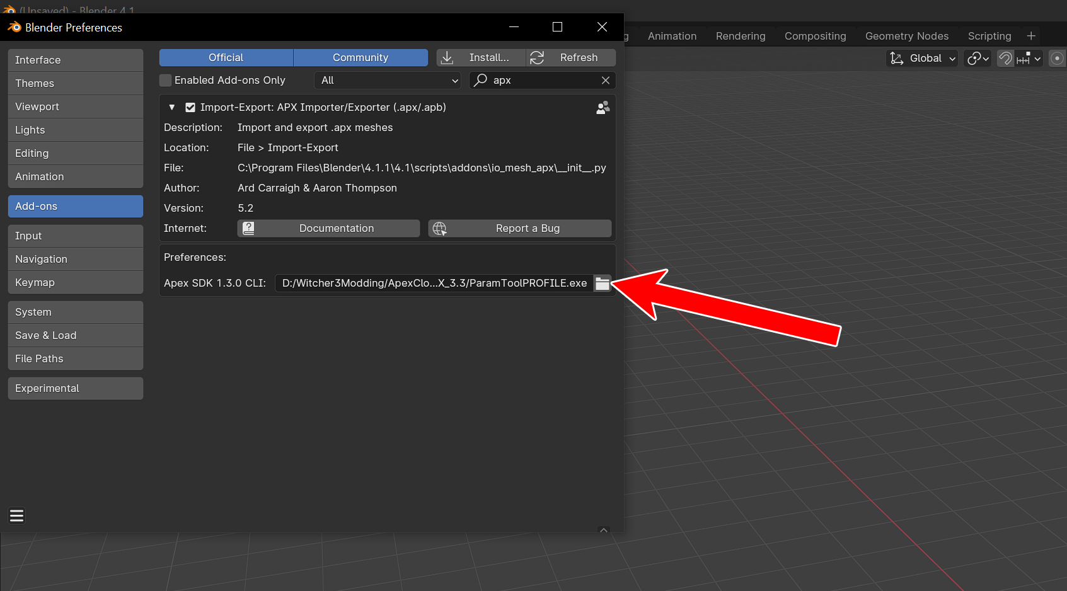1067x591 pixels.
Task: Click the folder browse icon for Apex SDK CLI
Action: tap(603, 284)
